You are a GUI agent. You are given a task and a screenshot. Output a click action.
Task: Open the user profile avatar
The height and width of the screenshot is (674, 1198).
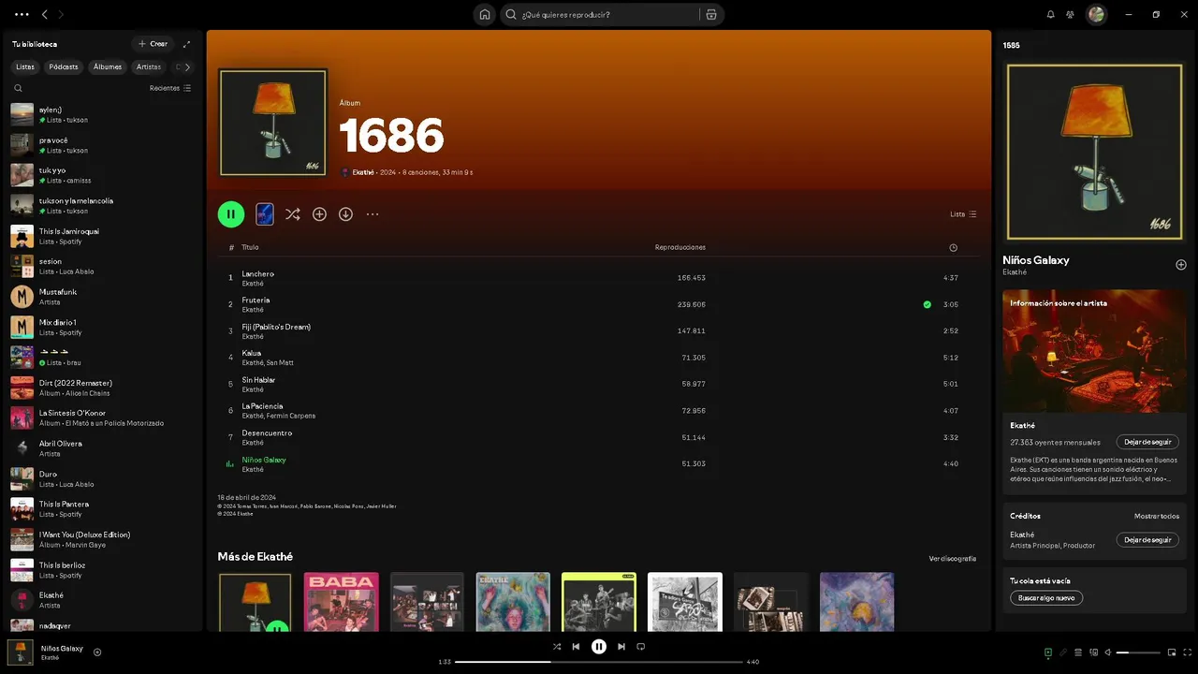(1096, 15)
